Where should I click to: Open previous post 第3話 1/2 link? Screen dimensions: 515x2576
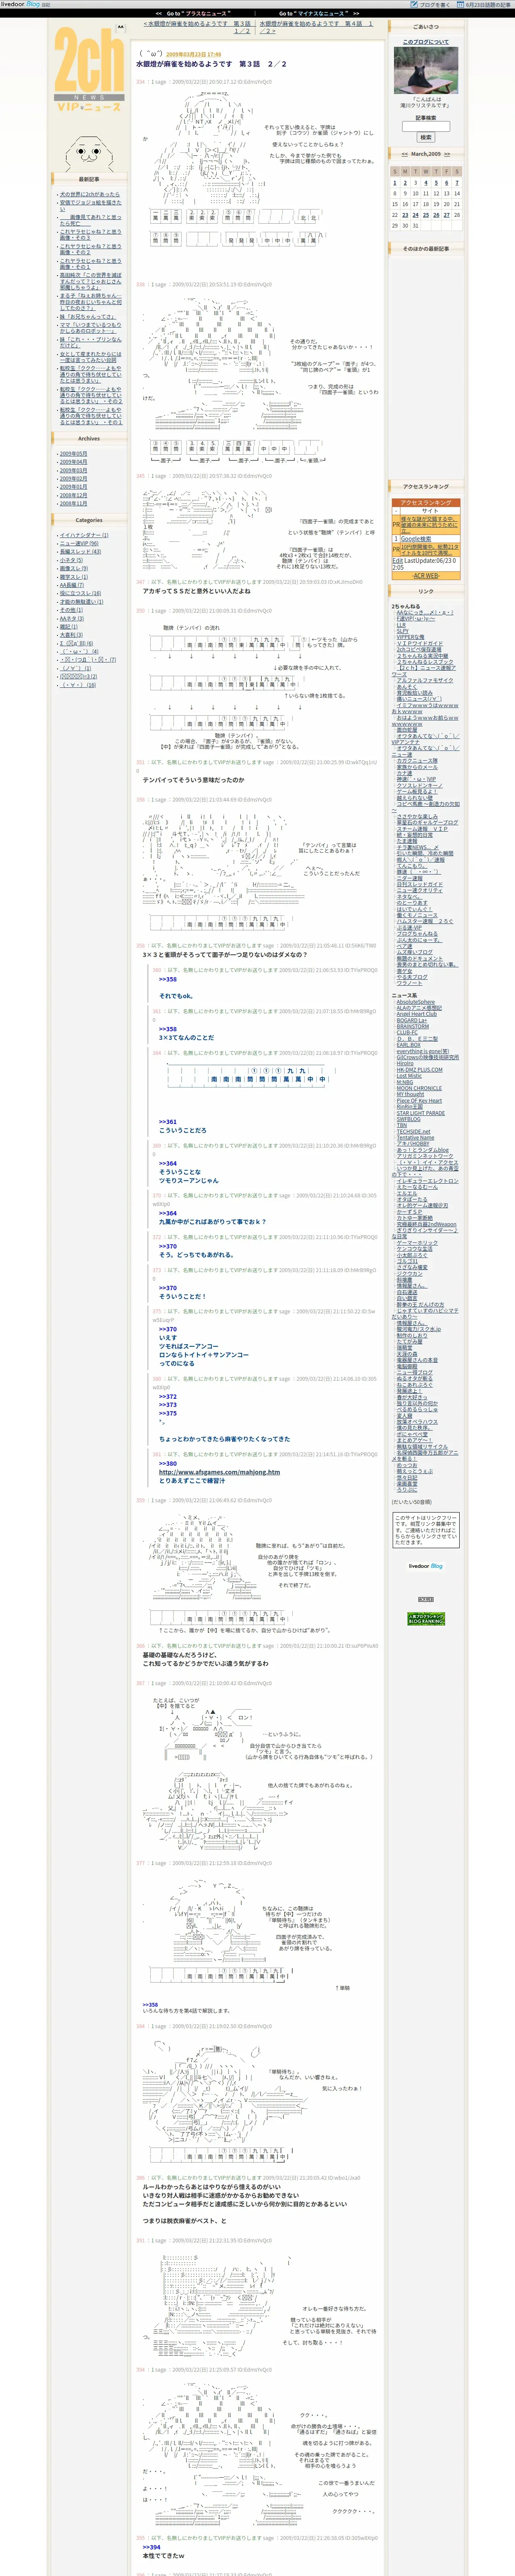[x=197, y=27]
